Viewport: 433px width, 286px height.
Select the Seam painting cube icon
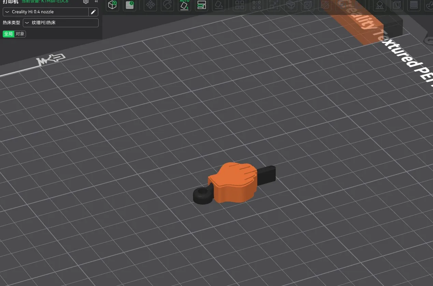396,5
